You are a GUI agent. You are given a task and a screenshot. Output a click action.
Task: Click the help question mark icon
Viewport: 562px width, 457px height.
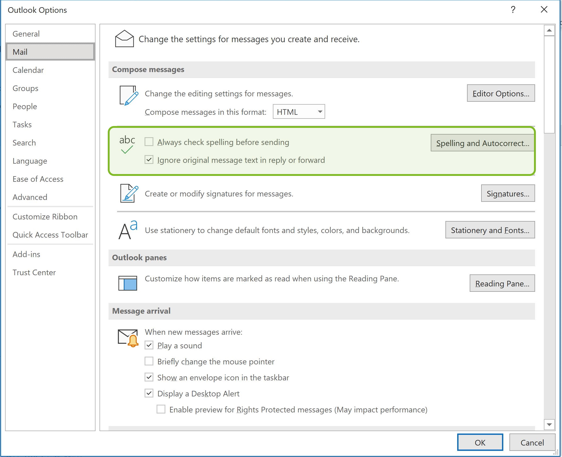513,10
